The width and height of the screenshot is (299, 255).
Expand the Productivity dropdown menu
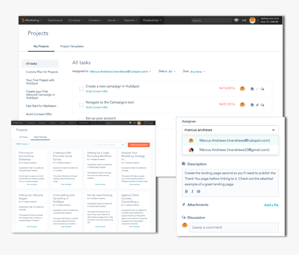[x=152, y=20]
